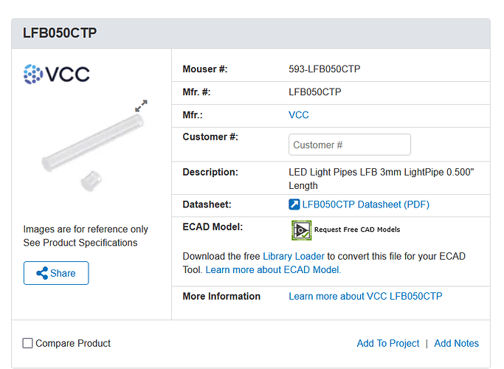Click Learn more about ECAD Model
The width and height of the screenshot is (504, 369).
[x=273, y=269]
